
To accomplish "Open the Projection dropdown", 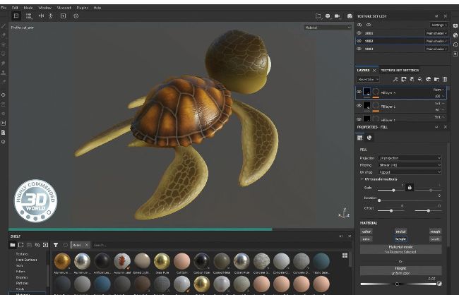I will 410,158.
